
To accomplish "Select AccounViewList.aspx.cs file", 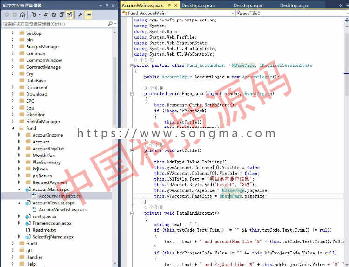I will coord(63,210).
